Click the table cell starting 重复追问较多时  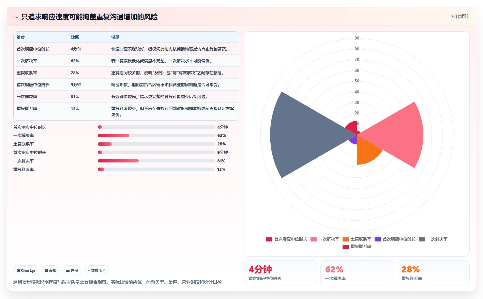click(174, 73)
